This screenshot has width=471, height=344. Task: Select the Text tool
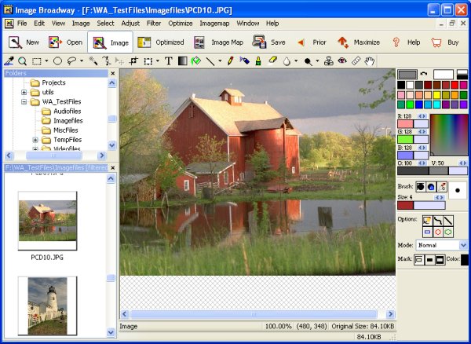point(169,60)
